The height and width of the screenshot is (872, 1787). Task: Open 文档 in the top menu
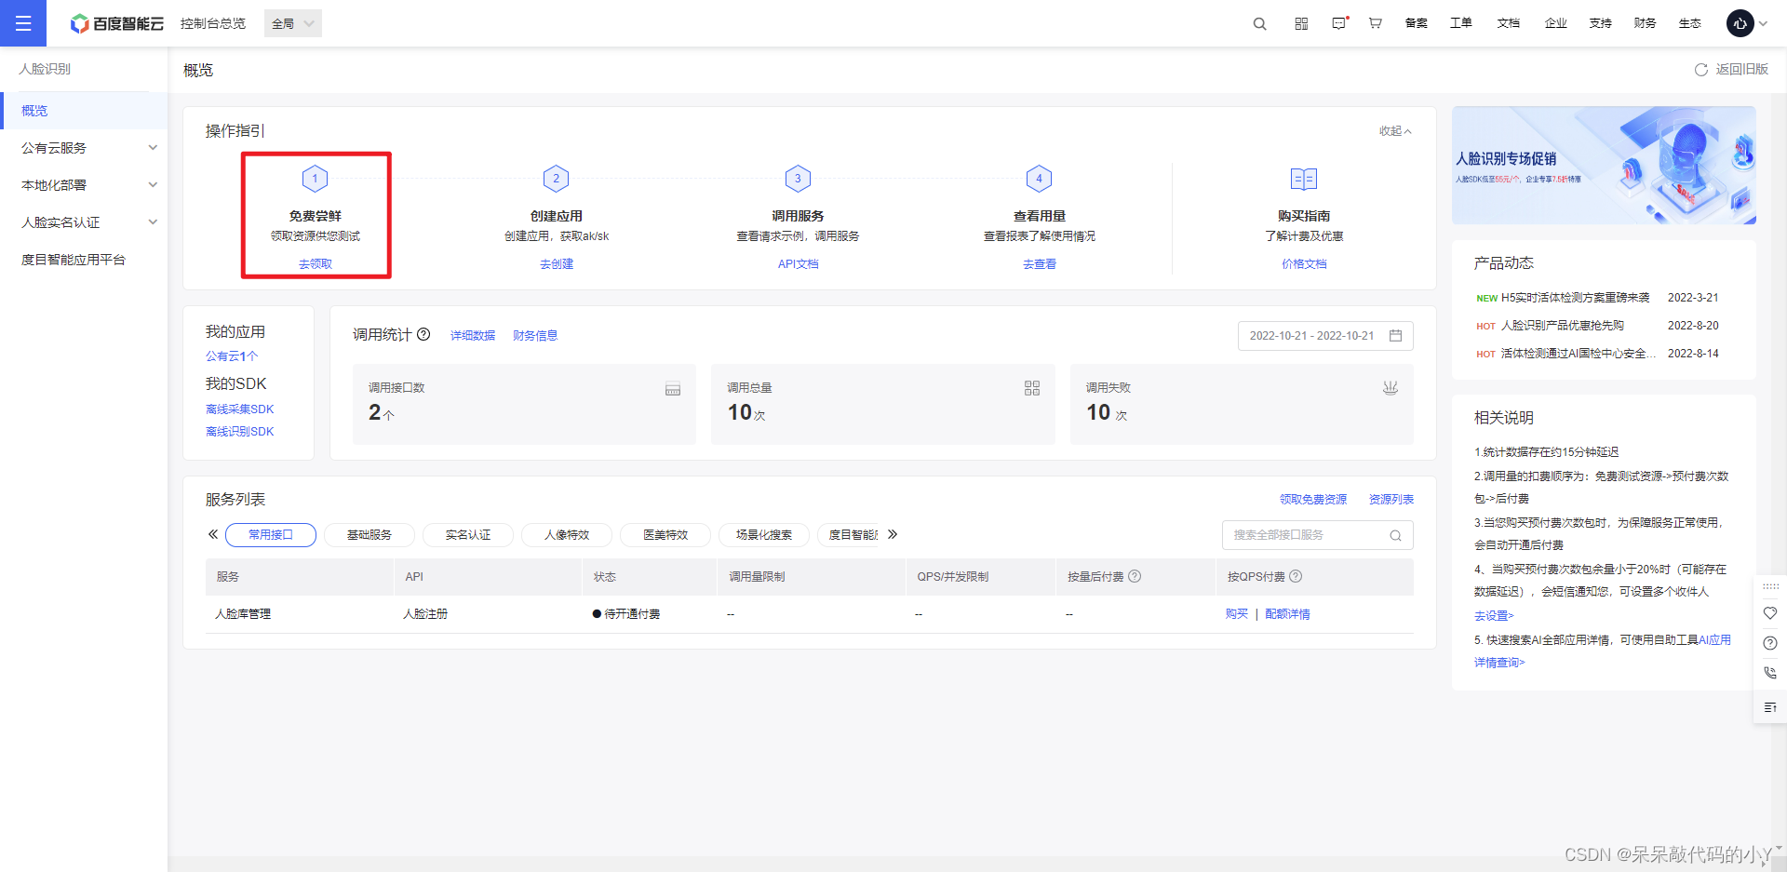click(x=1509, y=23)
